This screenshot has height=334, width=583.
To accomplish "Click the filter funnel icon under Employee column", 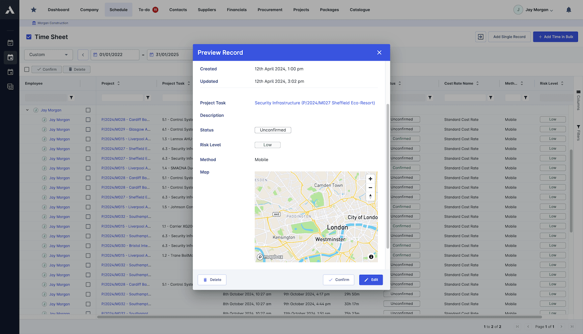I will click(x=71, y=97).
